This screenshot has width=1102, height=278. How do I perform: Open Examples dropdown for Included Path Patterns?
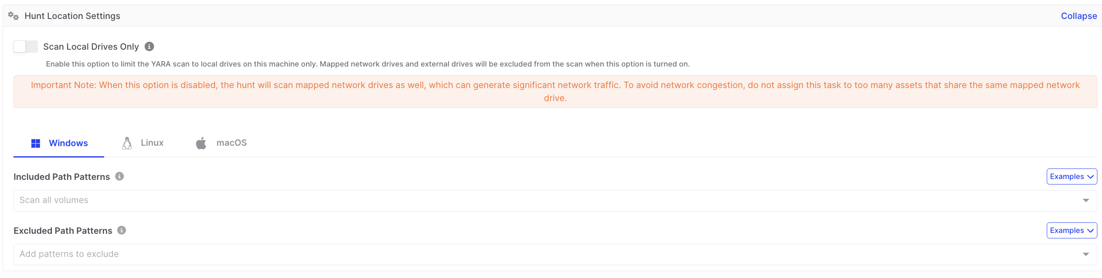click(x=1071, y=176)
